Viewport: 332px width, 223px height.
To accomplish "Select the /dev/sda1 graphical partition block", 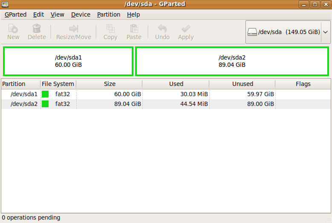I will click(x=68, y=61).
